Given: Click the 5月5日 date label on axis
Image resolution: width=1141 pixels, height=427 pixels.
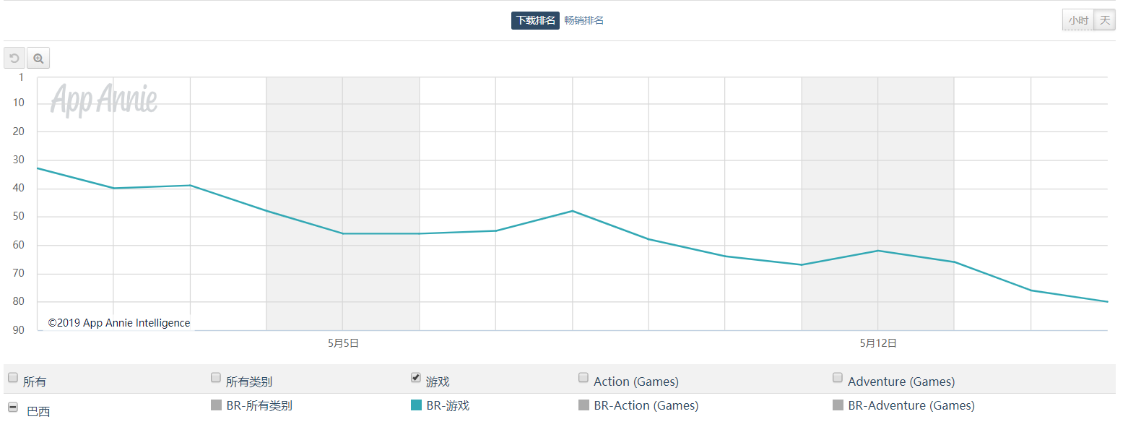Looking at the screenshot, I should (343, 343).
